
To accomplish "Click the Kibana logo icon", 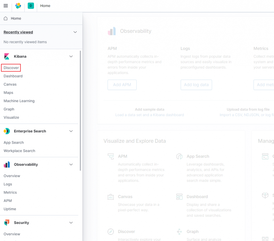I will coord(7,56).
